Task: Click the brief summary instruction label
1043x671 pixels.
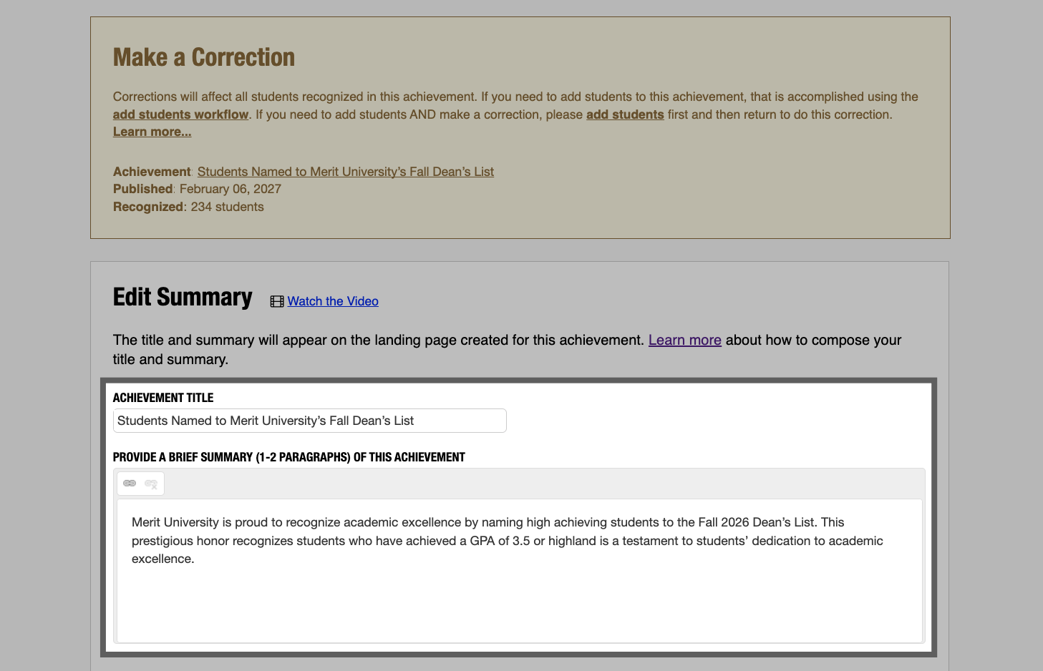Action: coord(288,456)
